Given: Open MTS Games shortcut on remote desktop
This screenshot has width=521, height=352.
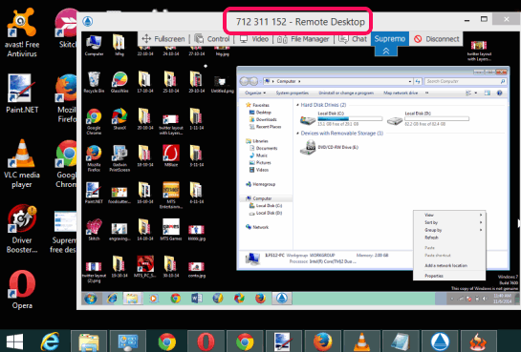Looking at the screenshot, I should (x=171, y=229).
